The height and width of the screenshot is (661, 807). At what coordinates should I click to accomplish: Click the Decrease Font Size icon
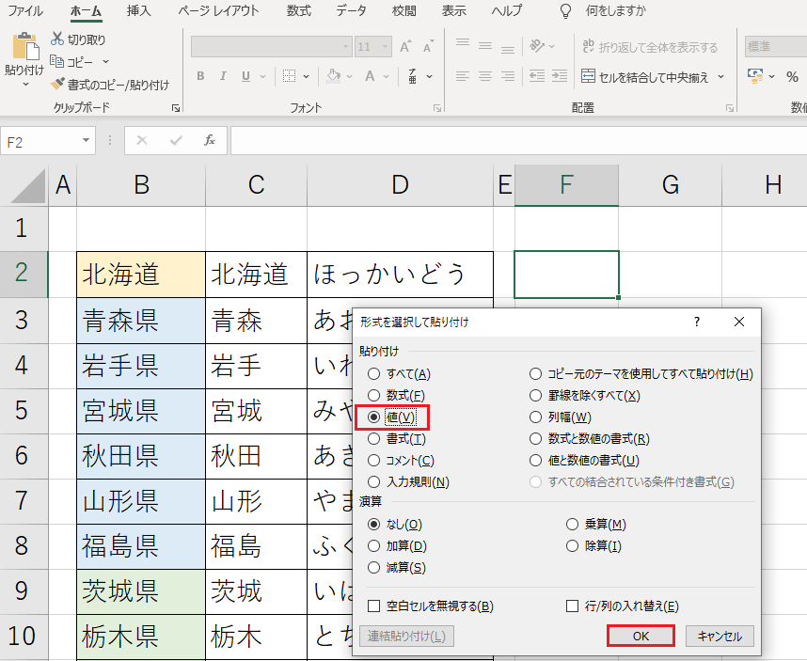point(428,47)
